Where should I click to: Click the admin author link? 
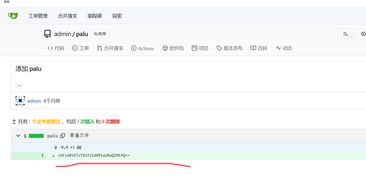pos(34,101)
